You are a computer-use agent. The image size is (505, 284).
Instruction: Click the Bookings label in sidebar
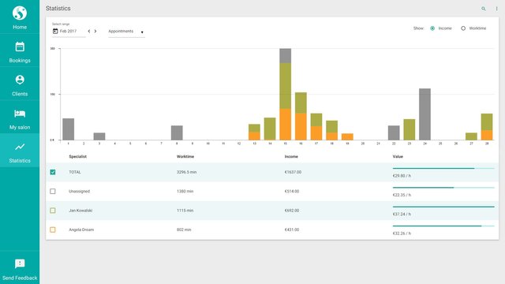(20, 61)
